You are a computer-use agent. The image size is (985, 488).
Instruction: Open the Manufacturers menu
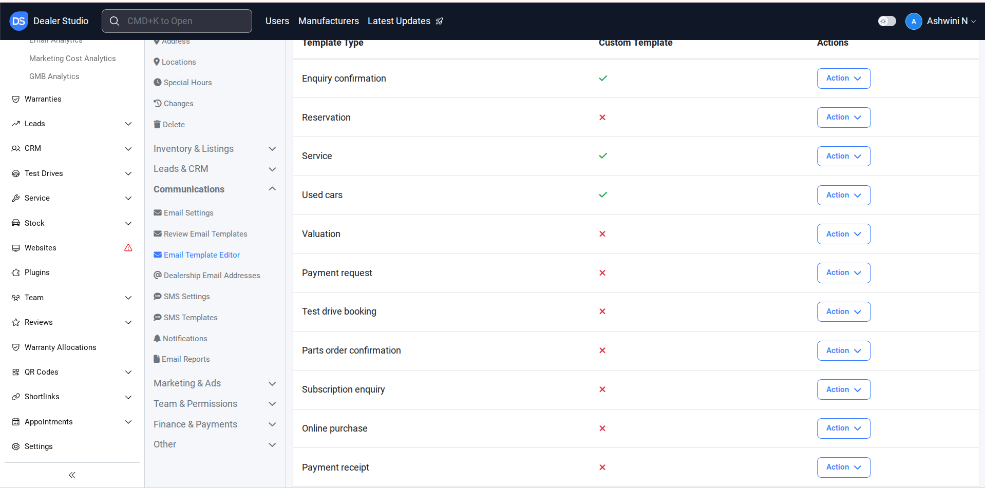click(329, 21)
